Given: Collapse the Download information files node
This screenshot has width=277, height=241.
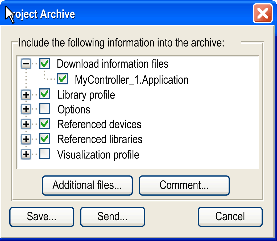Looking at the screenshot, I should click(x=26, y=64).
